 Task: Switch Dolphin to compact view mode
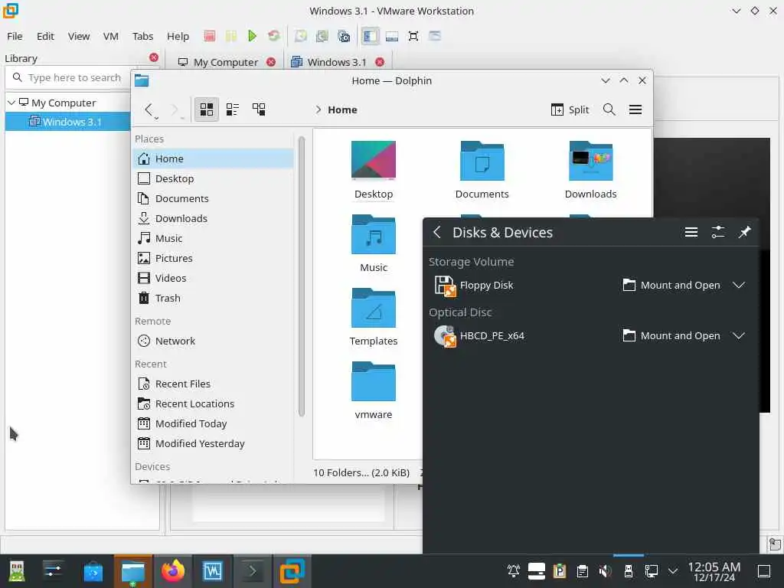click(x=233, y=109)
